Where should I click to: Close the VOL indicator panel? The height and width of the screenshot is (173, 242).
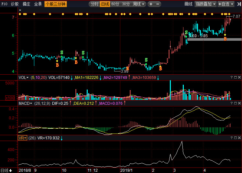(x=239, y=78)
